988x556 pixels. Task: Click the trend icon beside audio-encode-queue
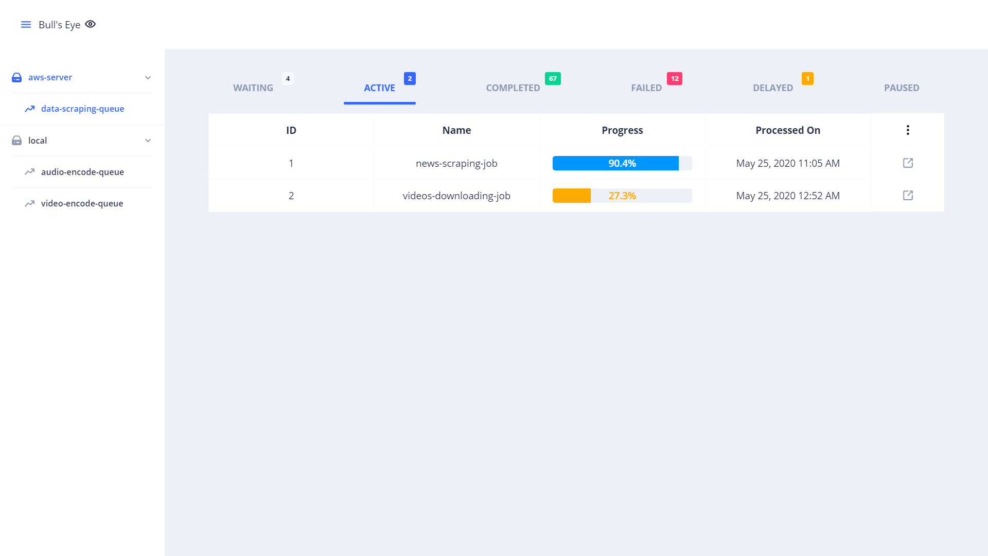point(30,172)
